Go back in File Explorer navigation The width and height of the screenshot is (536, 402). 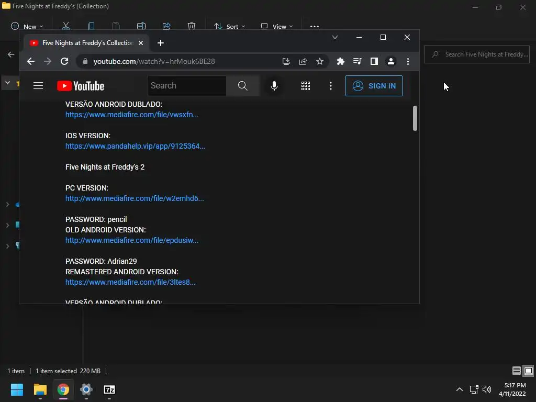click(x=11, y=54)
